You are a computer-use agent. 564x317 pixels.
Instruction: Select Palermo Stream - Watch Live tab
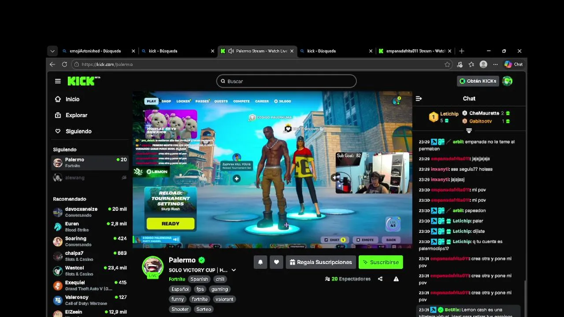pos(258,51)
